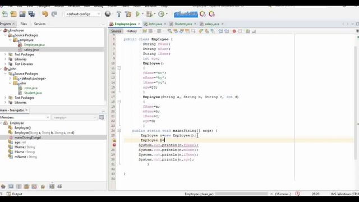Image resolution: width=359 pixels, height=202 pixels.
Task: Select the Projects tab
Action: tap(5, 24)
